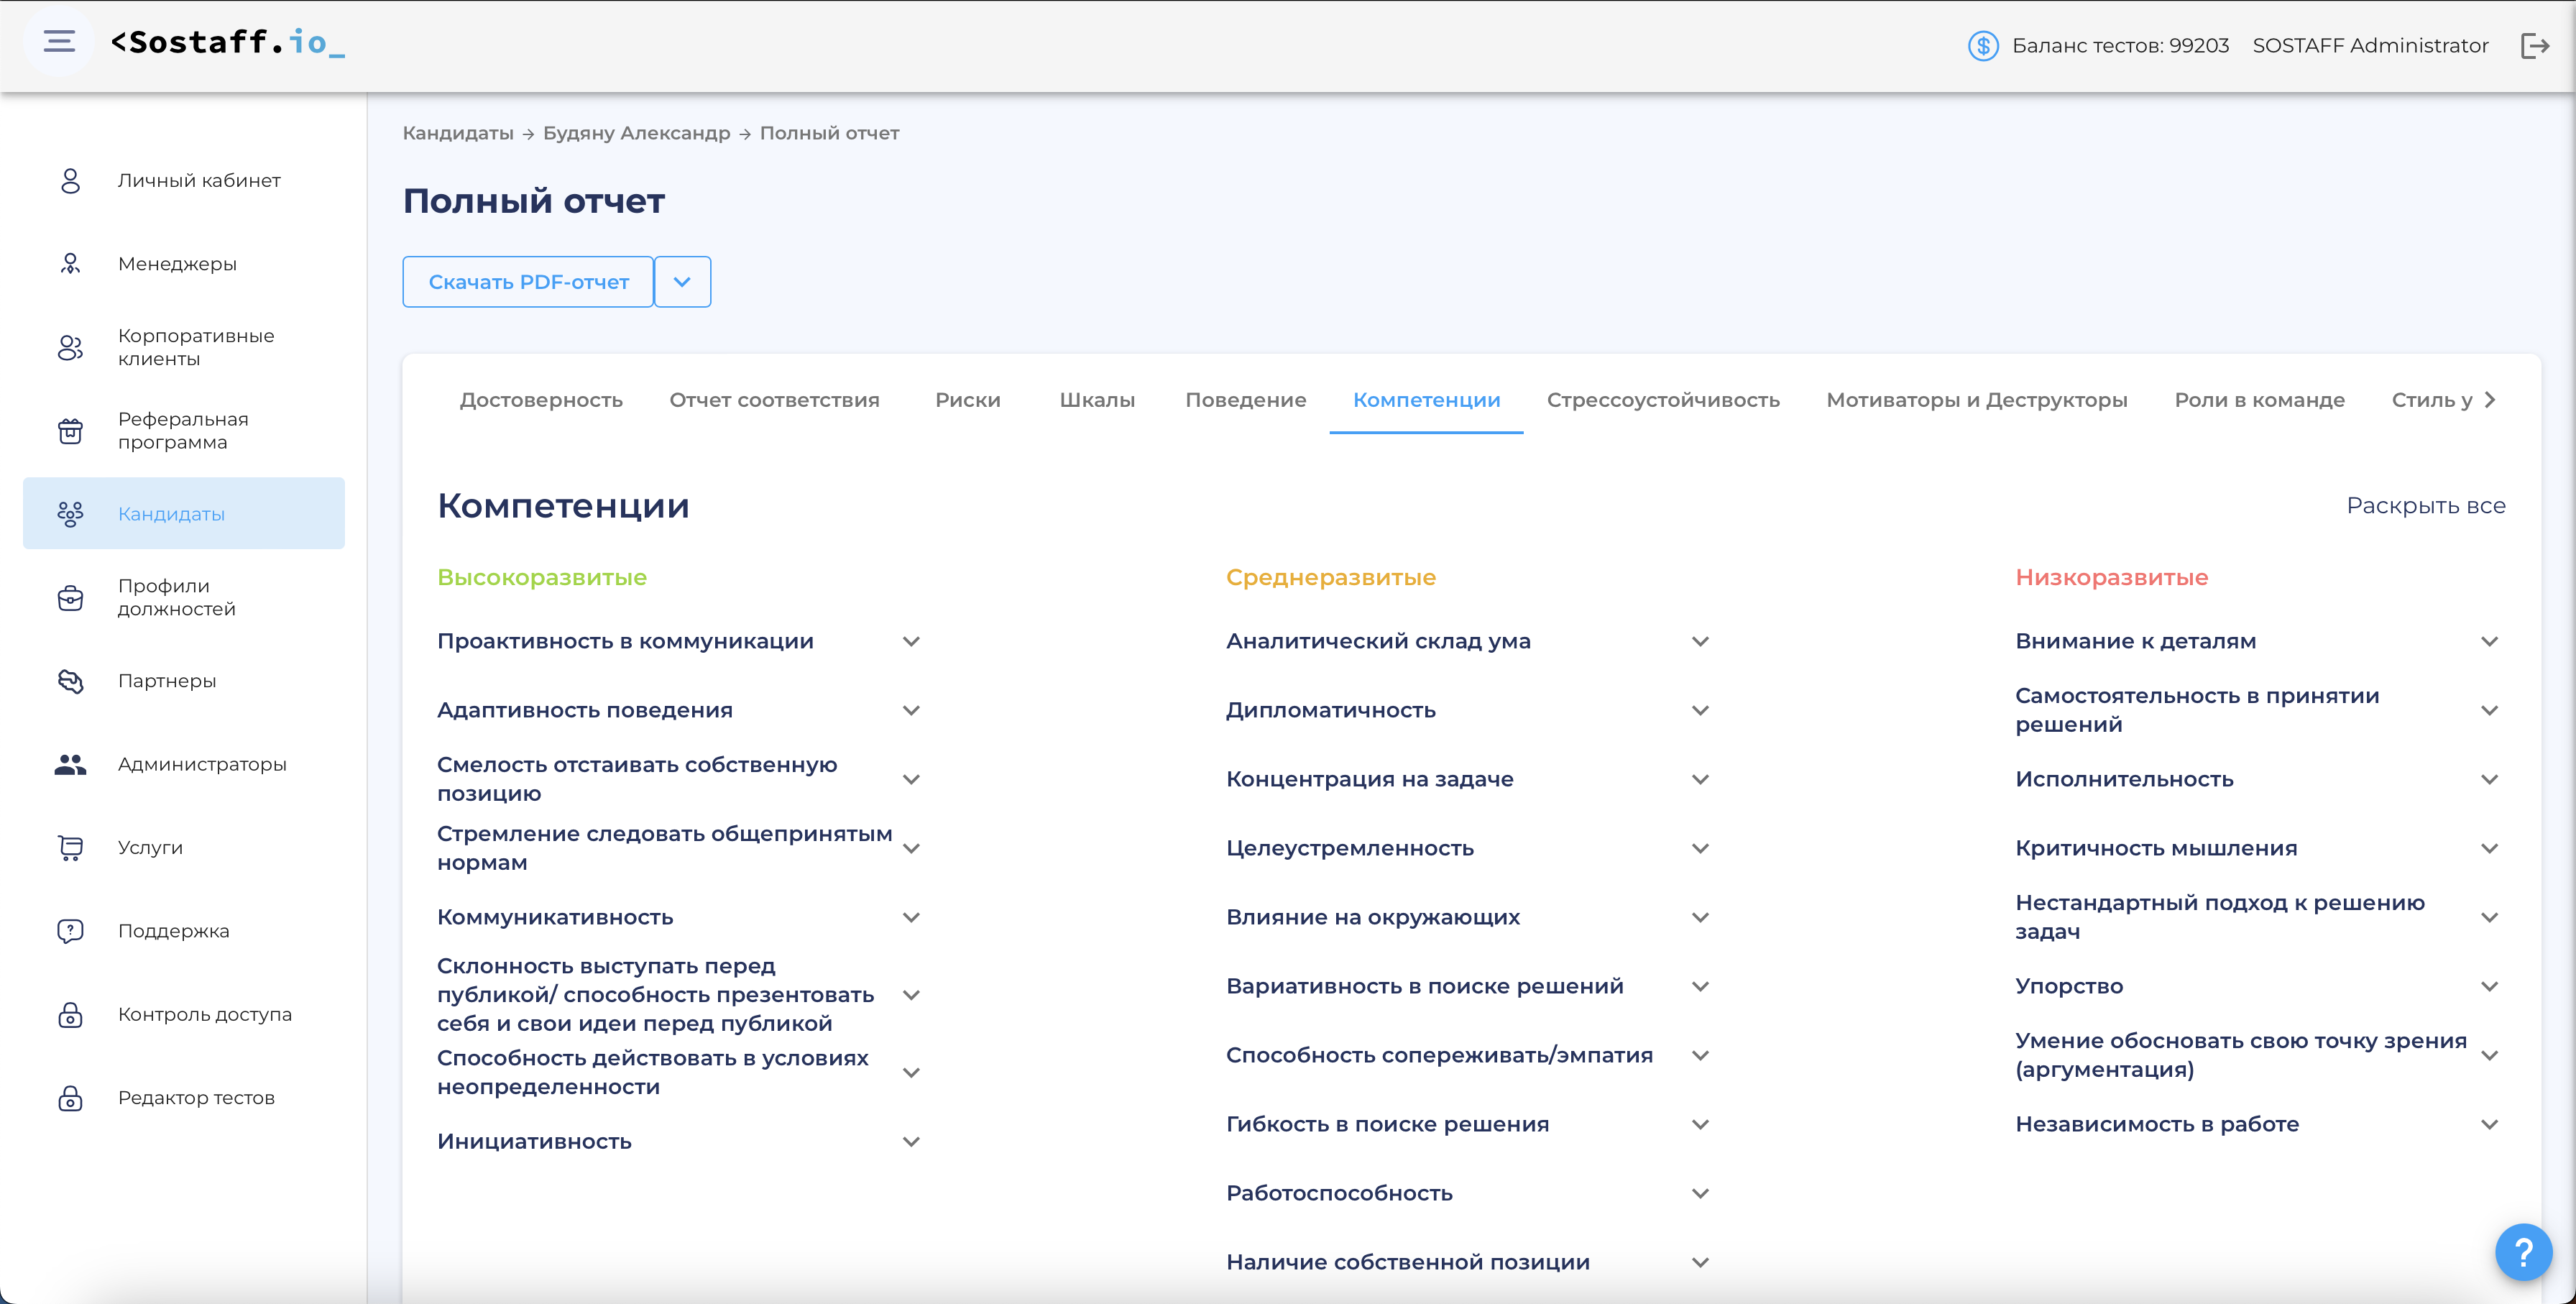Viewport: 2576px width, 1304px height.
Task: Expand Независимость в работе
Action: pyautogui.click(x=2489, y=1124)
